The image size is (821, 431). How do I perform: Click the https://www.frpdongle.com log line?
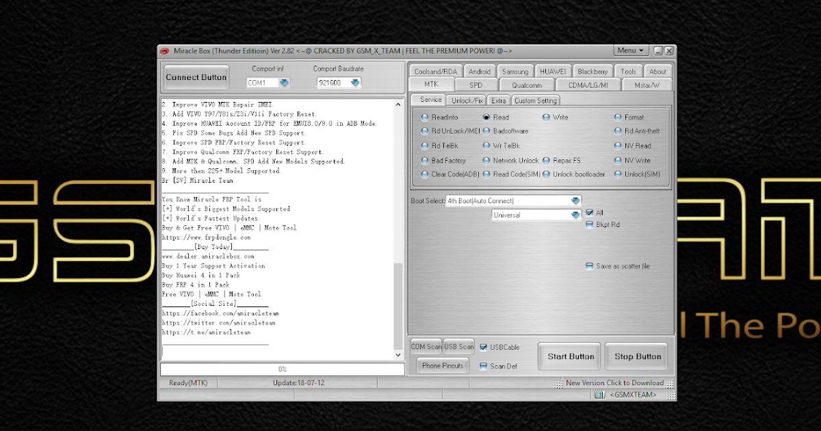click(x=206, y=237)
